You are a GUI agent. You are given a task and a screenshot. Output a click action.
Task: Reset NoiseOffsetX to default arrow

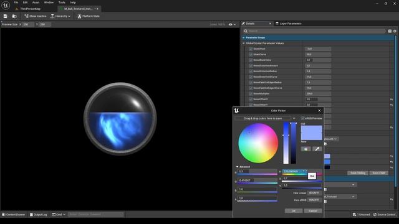(392, 100)
